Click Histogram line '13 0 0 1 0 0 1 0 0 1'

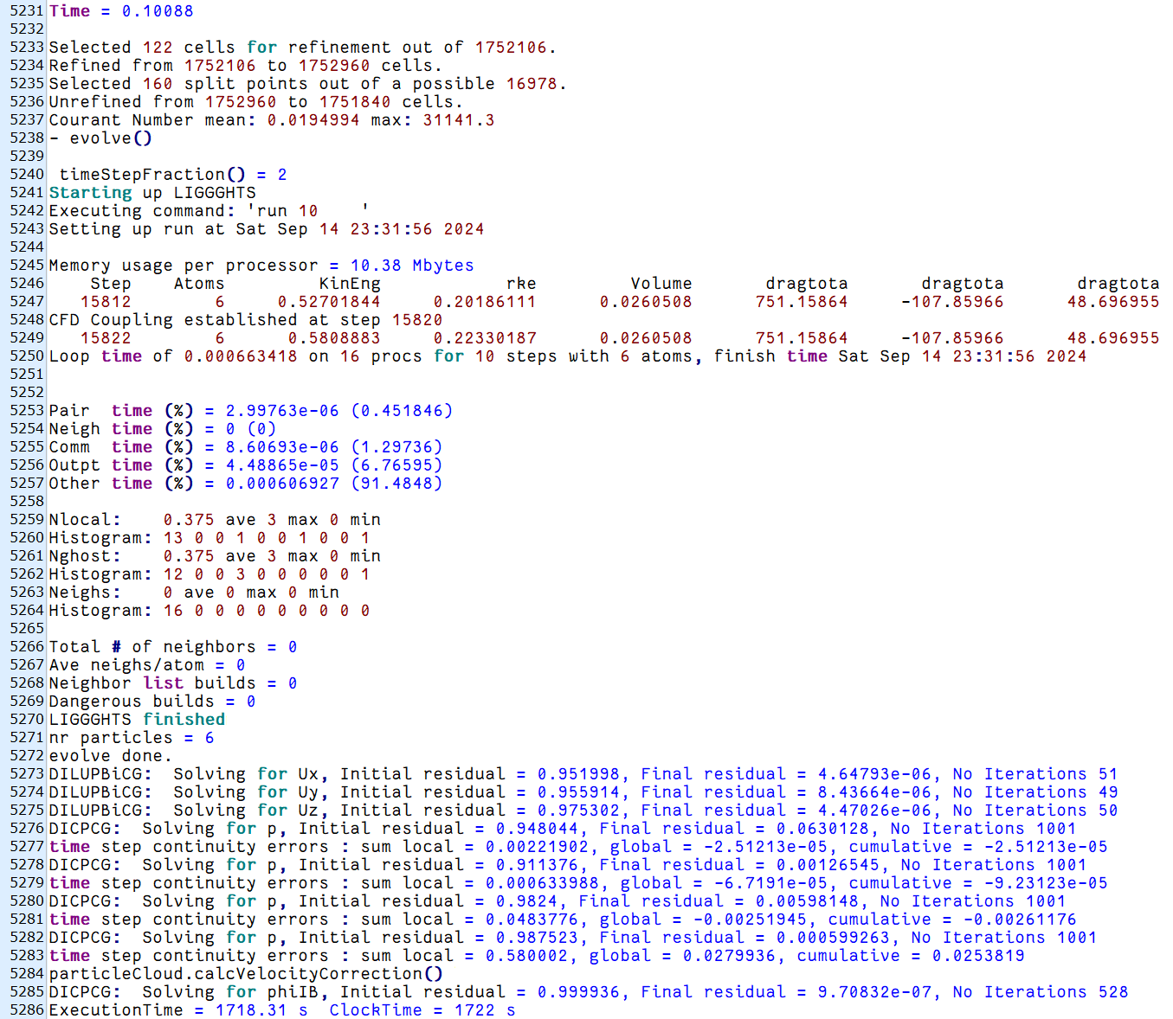coord(209,538)
